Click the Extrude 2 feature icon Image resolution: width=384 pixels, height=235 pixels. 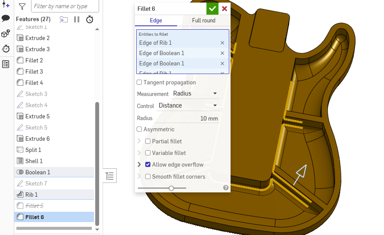point(20,38)
